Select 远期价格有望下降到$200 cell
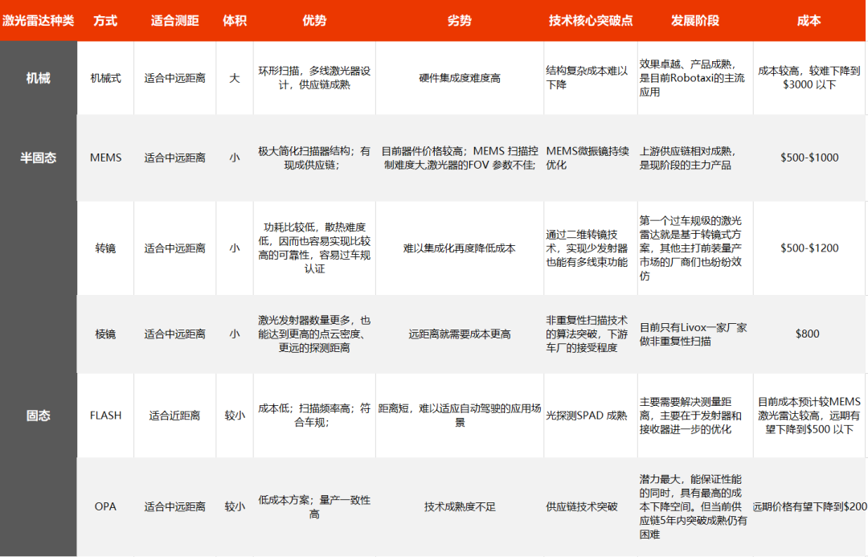This screenshot has height=557, width=868. click(809, 506)
